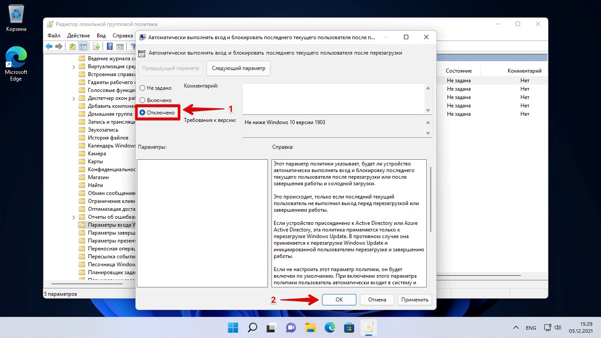
Task: Click the Состояние column header
Action: [x=458, y=71]
